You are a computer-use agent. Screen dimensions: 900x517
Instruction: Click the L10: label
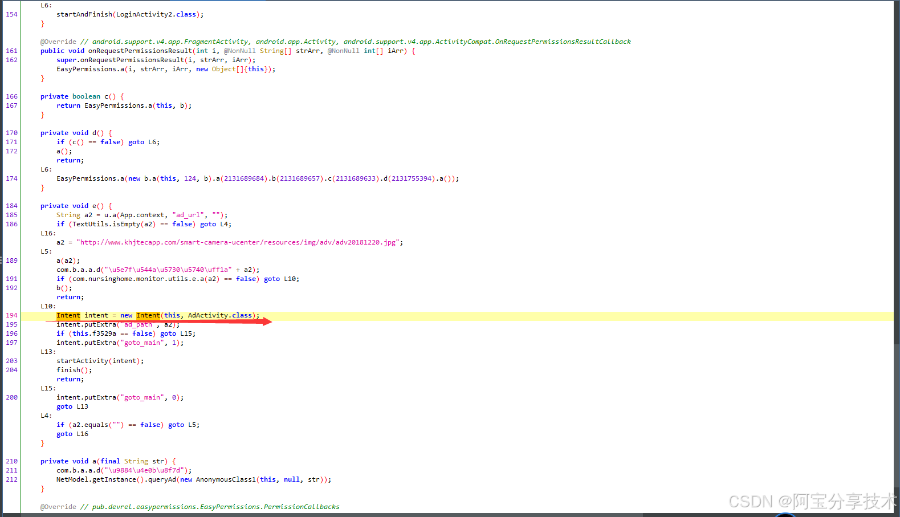[x=48, y=306]
